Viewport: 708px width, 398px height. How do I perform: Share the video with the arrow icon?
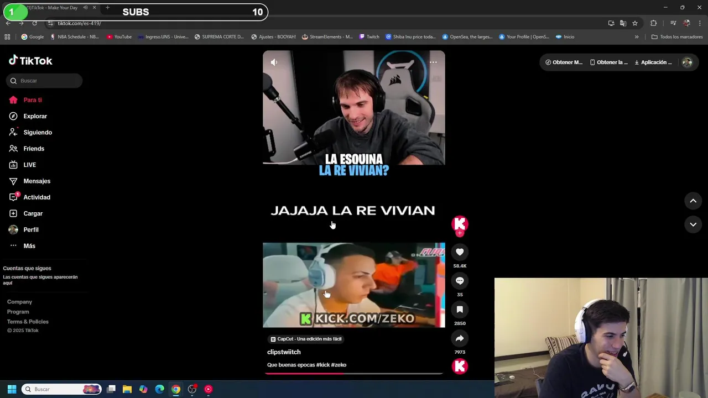[460, 338]
